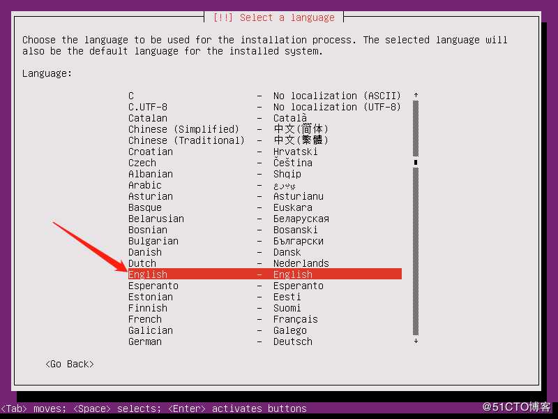The image size is (558, 419).
Task: Choose Catalan from the language list
Action: point(265,118)
